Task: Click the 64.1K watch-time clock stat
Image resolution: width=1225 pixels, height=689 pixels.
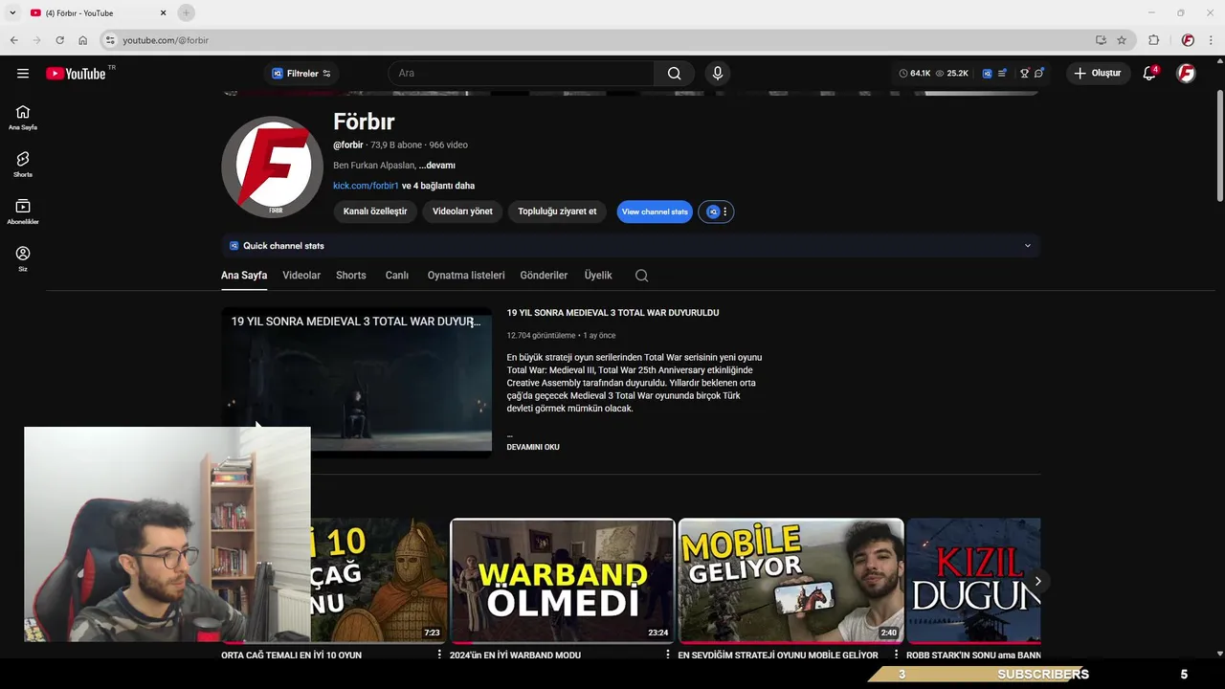Action: [x=915, y=74]
